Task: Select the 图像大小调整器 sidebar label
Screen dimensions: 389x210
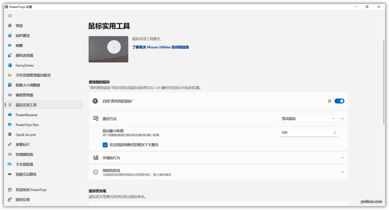Action: (x=28, y=85)
